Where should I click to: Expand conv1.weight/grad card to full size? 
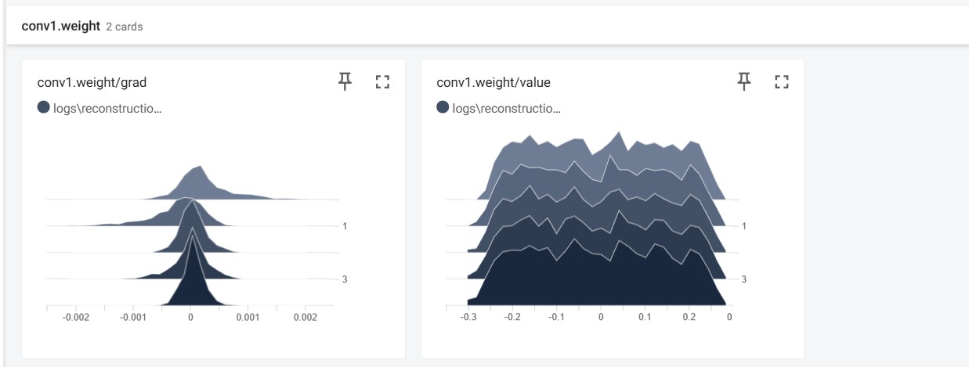tap(382, 81)
